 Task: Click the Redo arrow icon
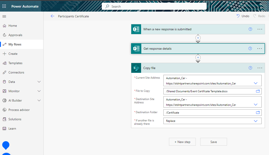255,16
